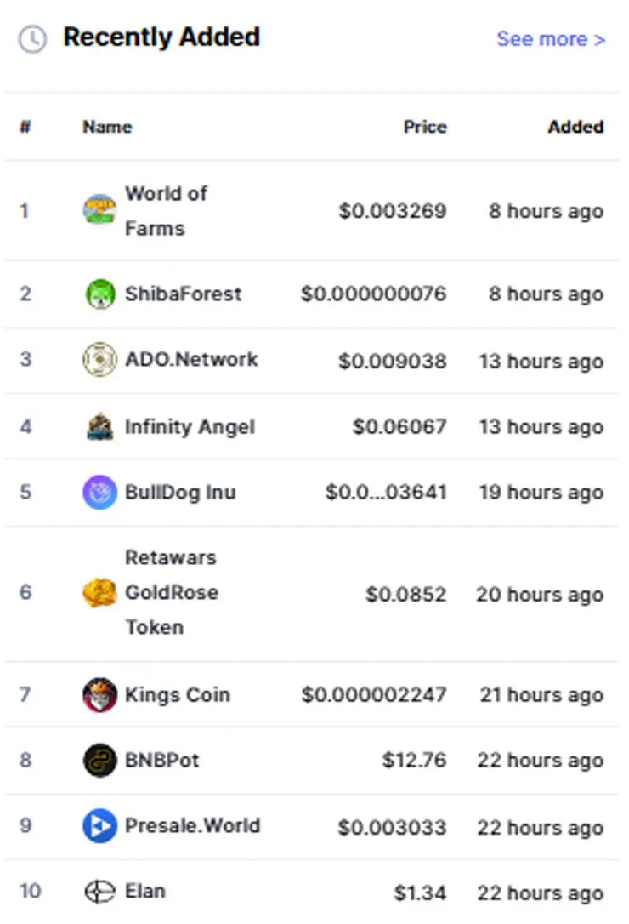Open the World of Farms coin icon
The image size is (629, 924).
pyautogui.click(x=99, y=210)
